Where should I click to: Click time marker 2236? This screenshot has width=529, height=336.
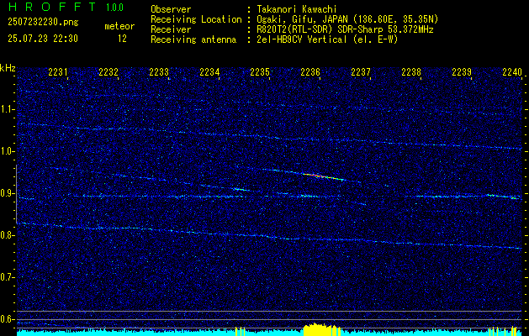point(310,71)
